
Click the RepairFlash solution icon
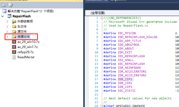(x=4, y=11)
